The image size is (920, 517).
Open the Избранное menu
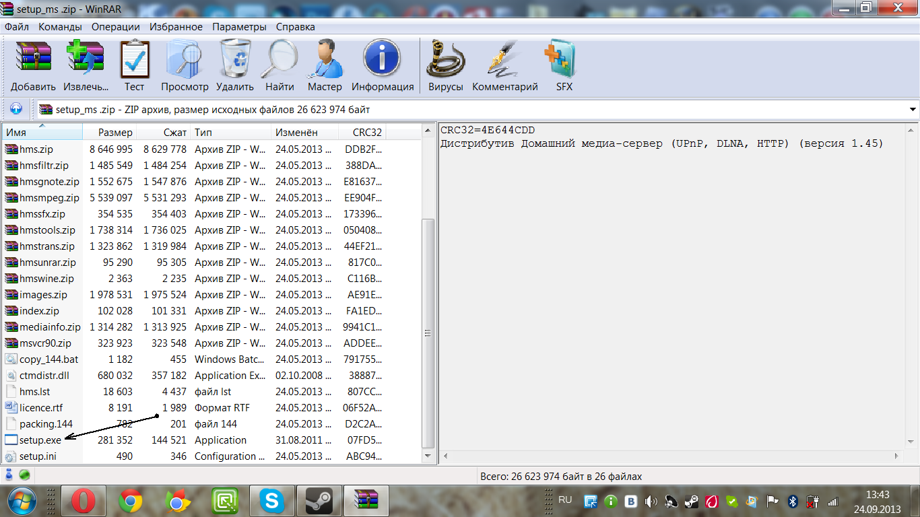(x=174, y=27)
